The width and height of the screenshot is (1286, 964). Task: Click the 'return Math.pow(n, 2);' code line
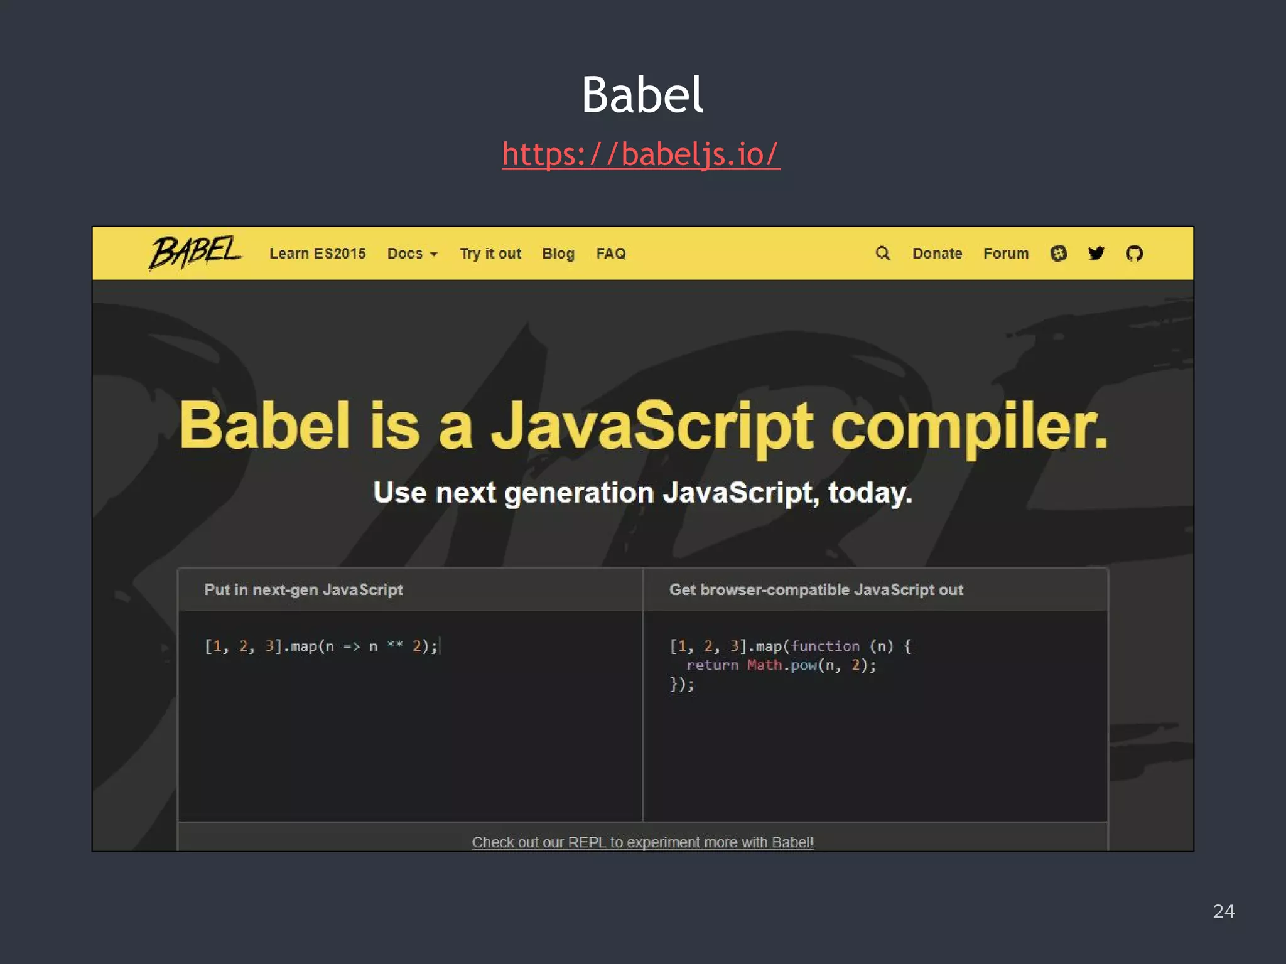pos(781,665)
